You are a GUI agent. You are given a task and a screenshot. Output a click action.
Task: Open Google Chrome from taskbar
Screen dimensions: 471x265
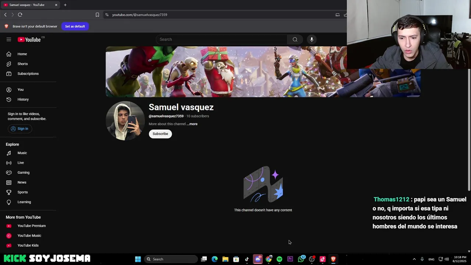tap(269, 259)
